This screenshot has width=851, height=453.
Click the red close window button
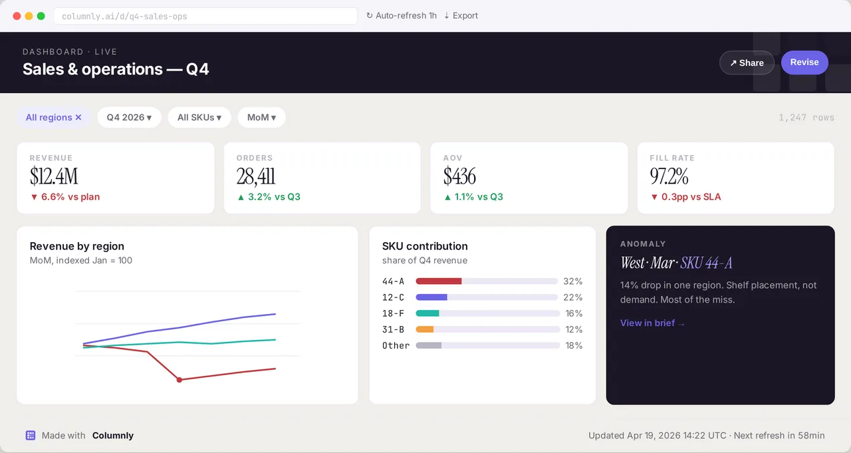17,16
